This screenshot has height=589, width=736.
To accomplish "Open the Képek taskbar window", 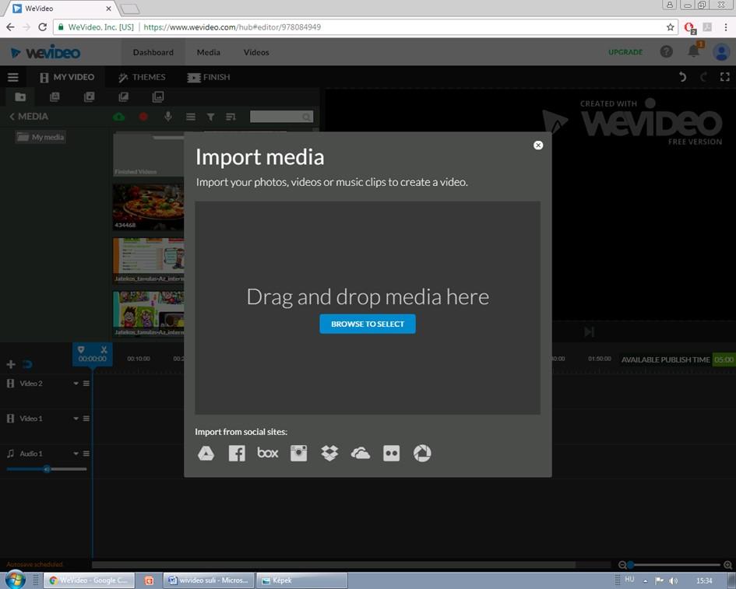I will pyautogui.click(x=303, y=580).
